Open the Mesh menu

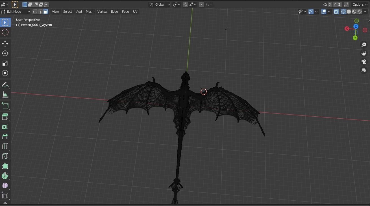coord(90,12)
